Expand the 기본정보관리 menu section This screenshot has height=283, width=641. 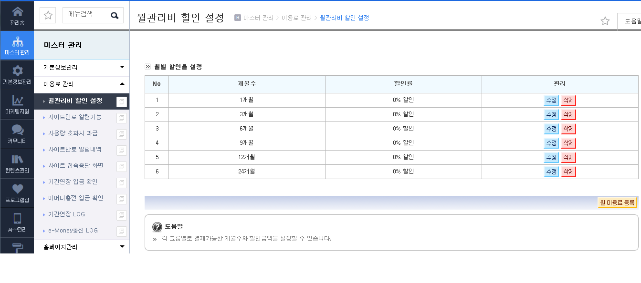click(x=82, y=68)
